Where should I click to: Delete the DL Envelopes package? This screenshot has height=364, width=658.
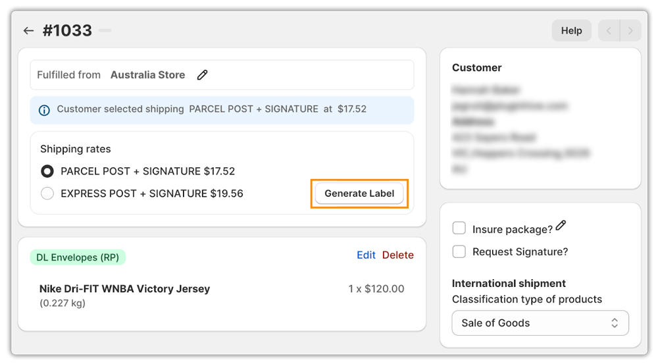(398, 255)
